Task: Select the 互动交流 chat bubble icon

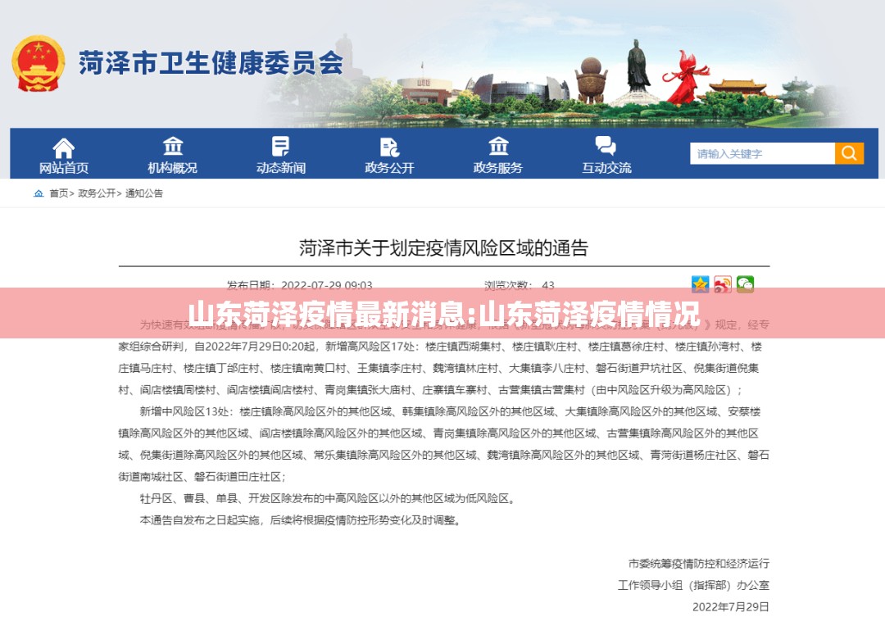Action: [606, 146]
